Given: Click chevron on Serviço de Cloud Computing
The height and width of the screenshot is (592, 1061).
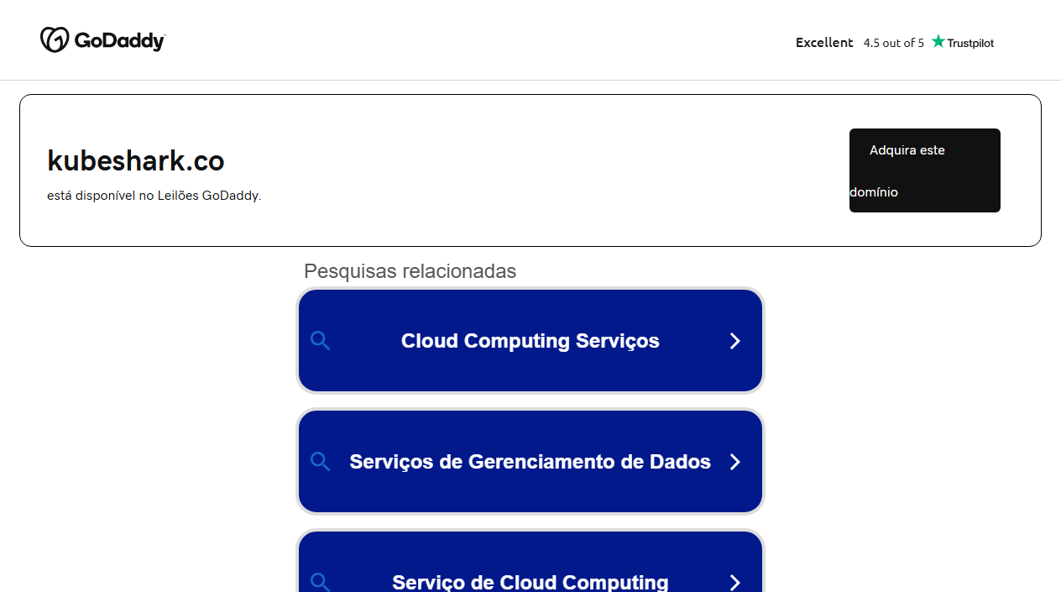Looking at the screenshot, I should pyautogui.click(x=734, y=583).
